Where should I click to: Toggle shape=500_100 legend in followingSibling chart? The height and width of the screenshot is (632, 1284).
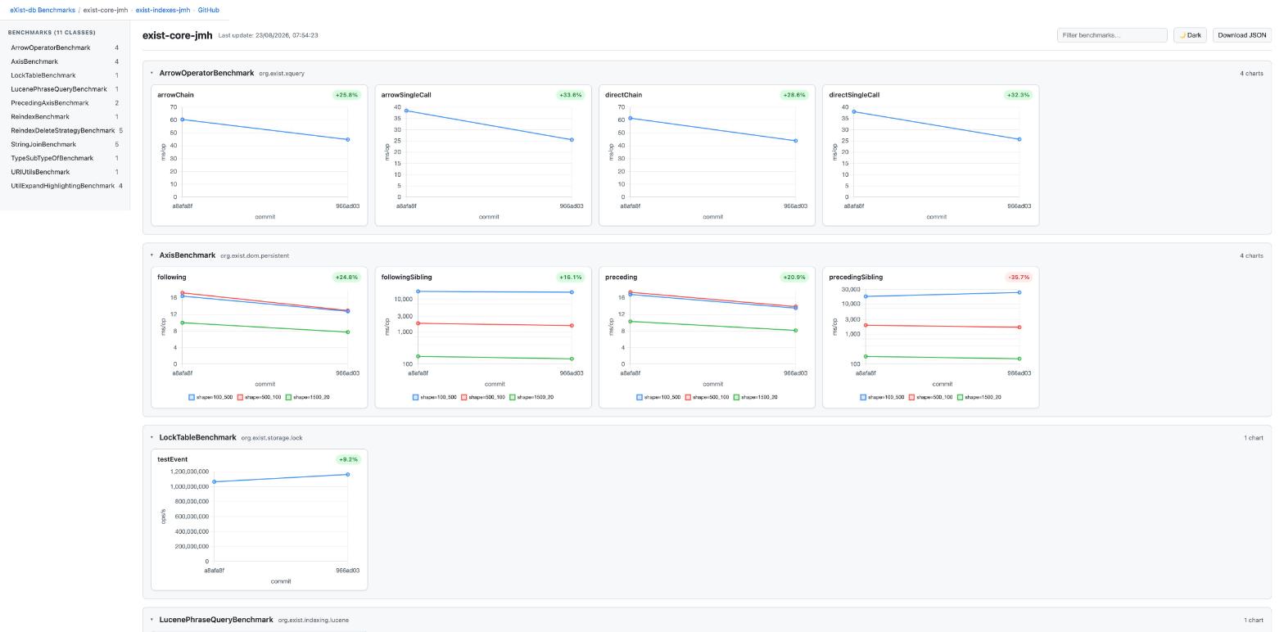pos(483,397)
